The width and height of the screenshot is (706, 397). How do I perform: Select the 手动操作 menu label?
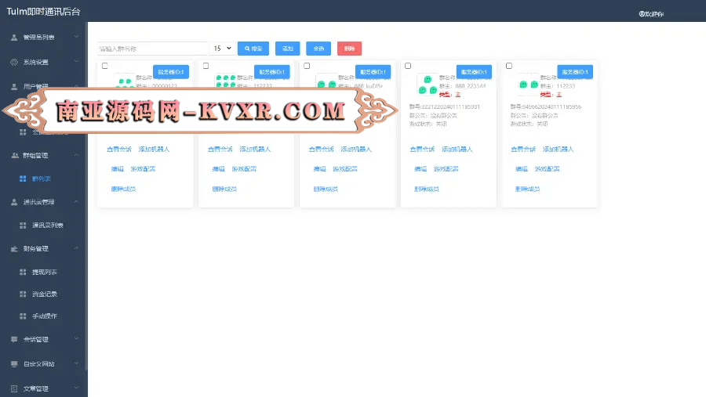[45, 316]
